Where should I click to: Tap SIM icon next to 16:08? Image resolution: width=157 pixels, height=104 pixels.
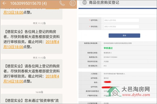coord(42,92)
